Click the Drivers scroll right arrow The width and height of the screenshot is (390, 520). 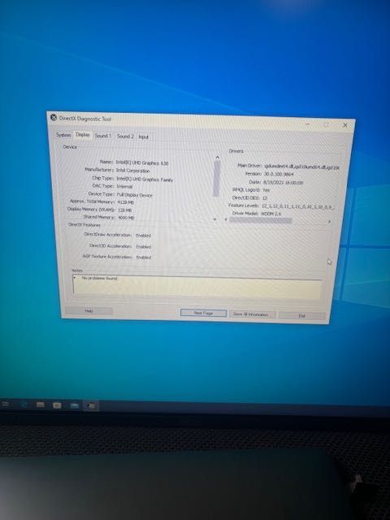click(329, 221)
